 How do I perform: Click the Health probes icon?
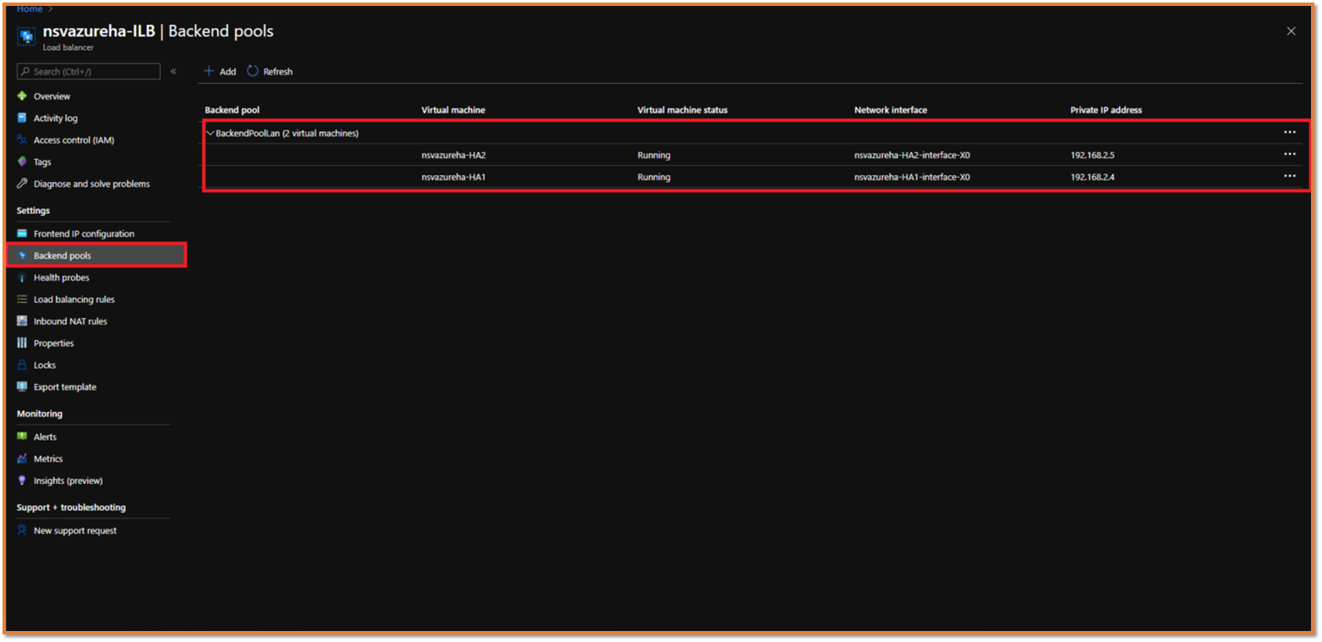[x=22, y=277]
